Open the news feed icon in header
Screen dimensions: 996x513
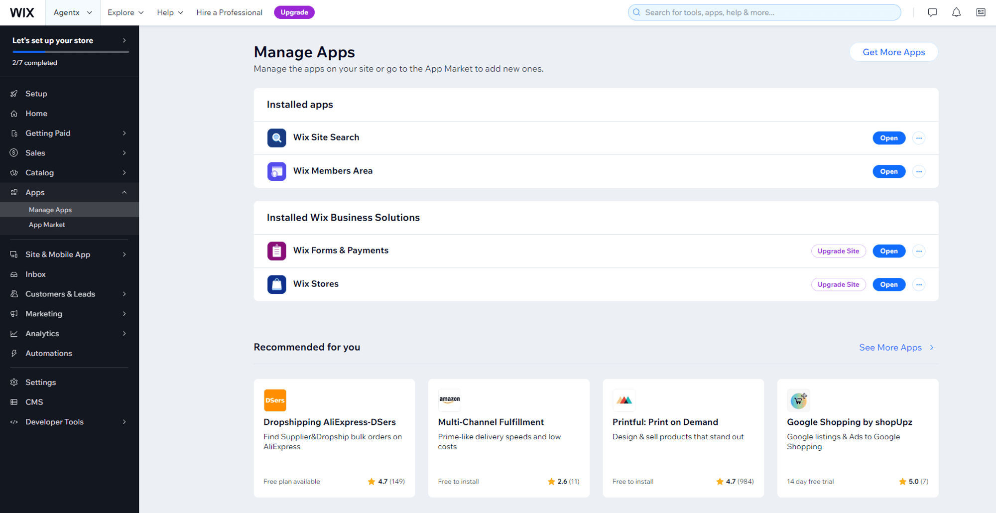pyautogui.click(x=981, y=12)
